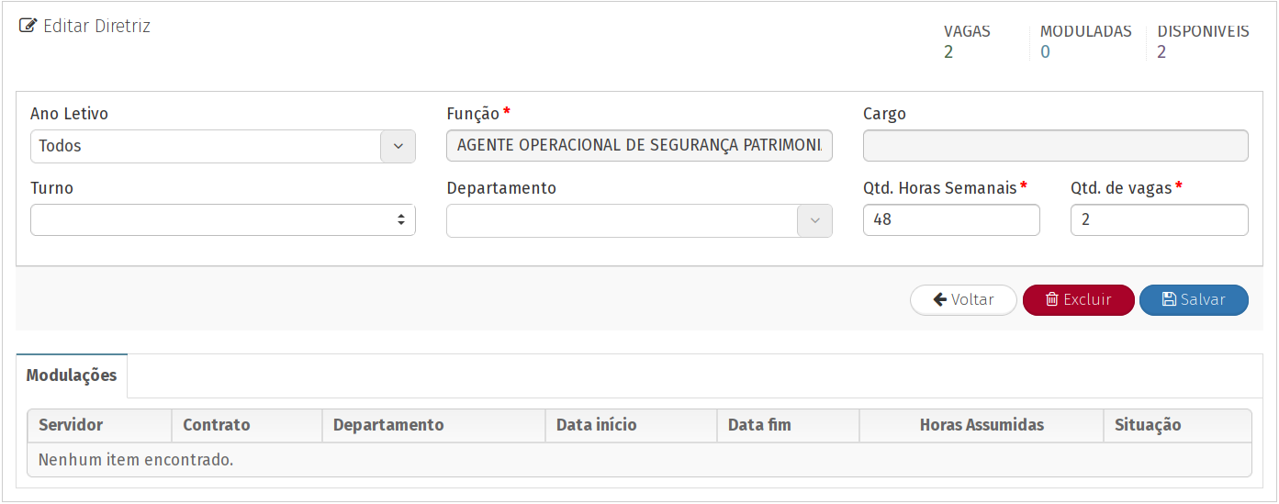Image resolution: width=1279 pixels, height=504 pixels.
Task: Click the edit pencil icon beside Editar Diretriz
Action: [28, 27]
